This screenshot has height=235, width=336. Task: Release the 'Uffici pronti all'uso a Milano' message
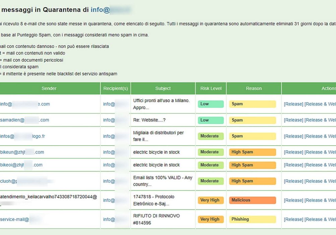(x=293, y=104)
